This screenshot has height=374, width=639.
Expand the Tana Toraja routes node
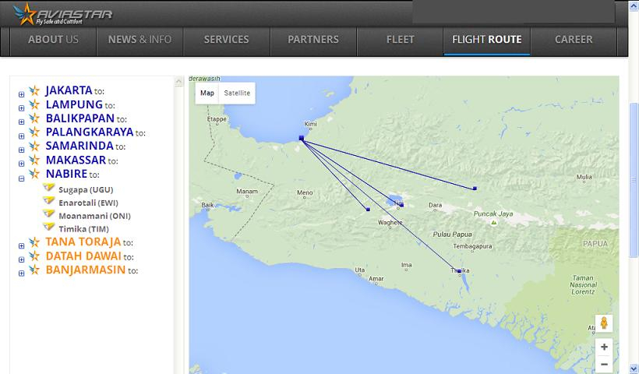22,246
